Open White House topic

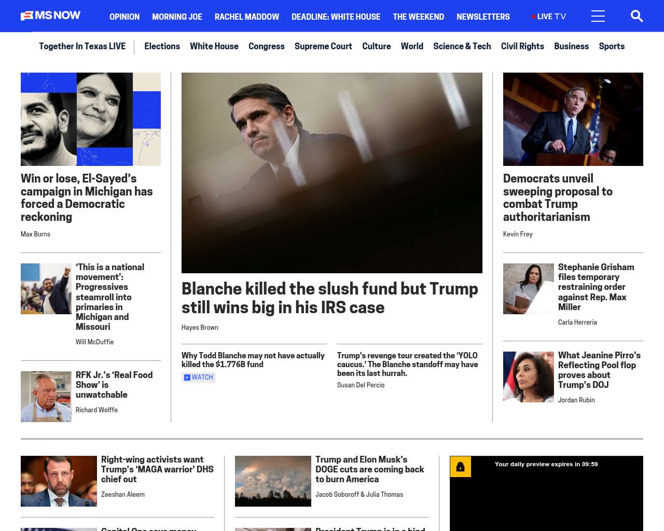[214, 46]
